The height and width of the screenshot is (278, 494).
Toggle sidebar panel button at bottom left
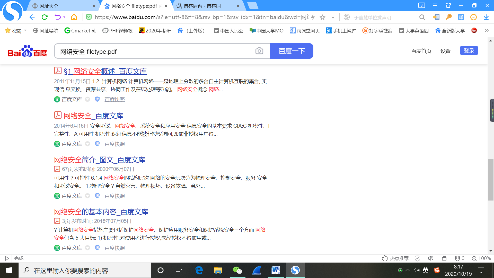[6, 258]
